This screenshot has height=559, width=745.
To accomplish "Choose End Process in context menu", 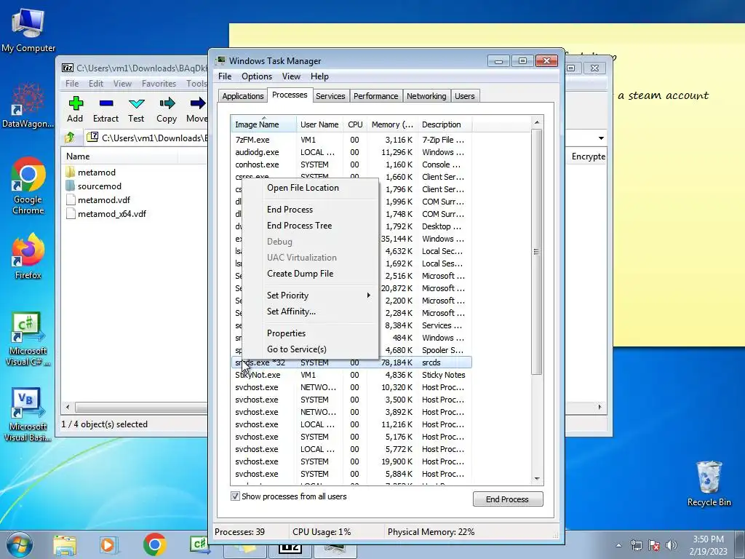I will [x=310, y=210].
